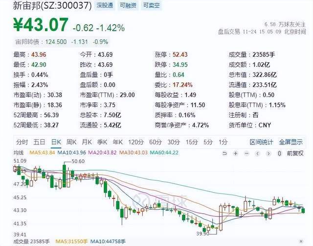Open the 前复权 adjustment option
Image resolution: width=313 pixels, height=246 pixels.
point(295,153)
